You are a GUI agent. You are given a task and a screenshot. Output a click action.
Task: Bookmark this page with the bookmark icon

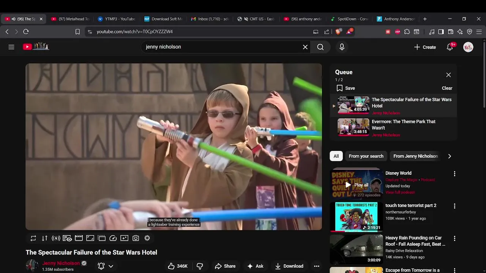[x=77, y=32]
